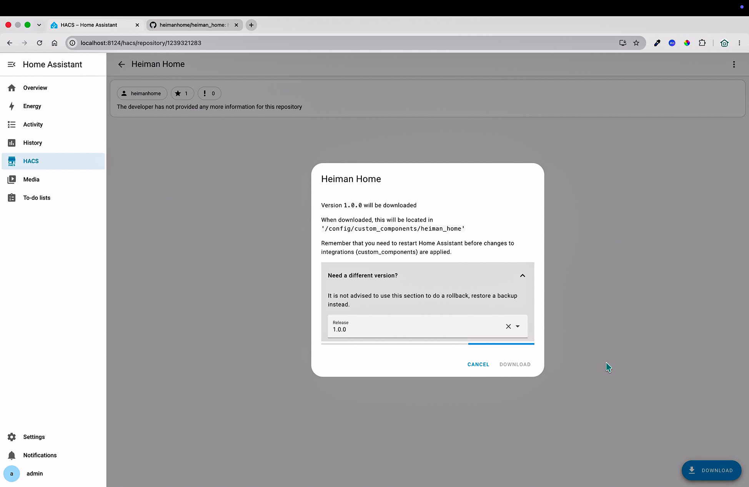The height and width of the screenshot is (487, 749).
Task: Open the color wheel extension
Action: click(687, 43)
